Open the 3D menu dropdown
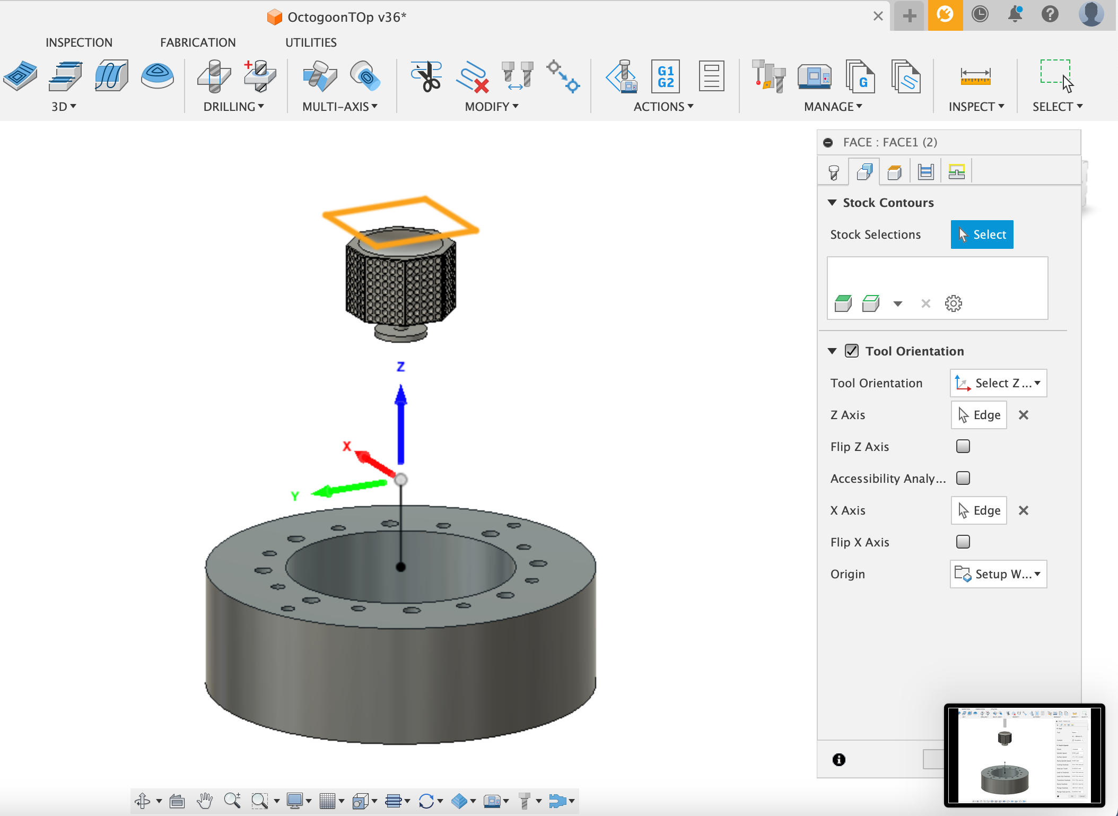This screenshot has height=816, width=1118. coord(64,107)
